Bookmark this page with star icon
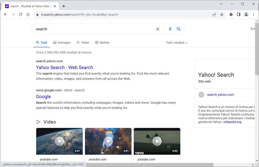259x167 pixels. 222,14
